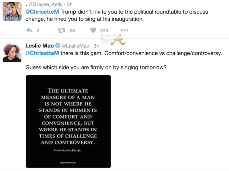Click the blue verified badge beside Leslie Mac
229x171 pixels.
(58, 46)
